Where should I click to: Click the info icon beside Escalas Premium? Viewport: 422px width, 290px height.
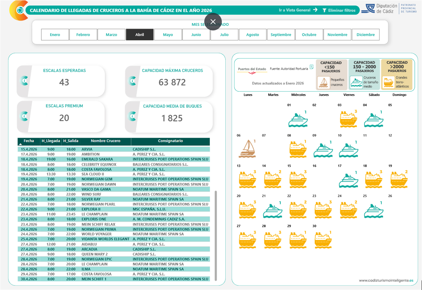pos(24,116)
